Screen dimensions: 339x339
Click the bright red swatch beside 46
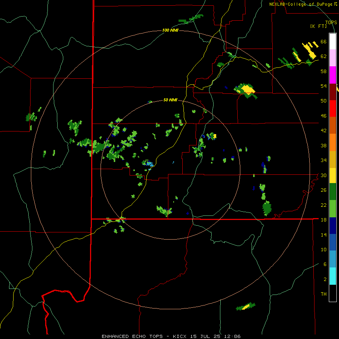click(x=333, y=108)
